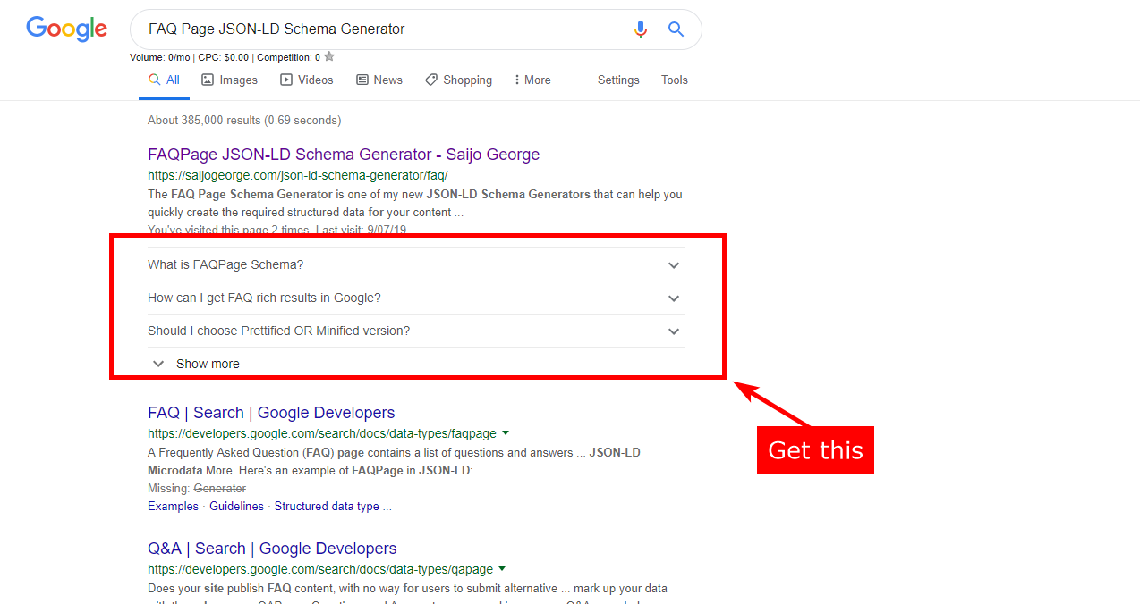Click the Google logo
The width and height of the screenshot is (1140, 604).
[66, 29]
